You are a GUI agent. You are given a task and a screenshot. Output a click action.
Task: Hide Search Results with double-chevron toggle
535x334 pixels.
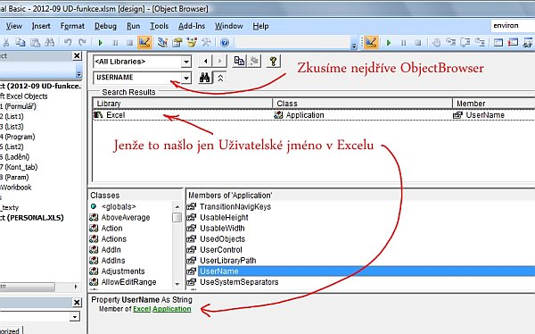(x=220, y=78)
